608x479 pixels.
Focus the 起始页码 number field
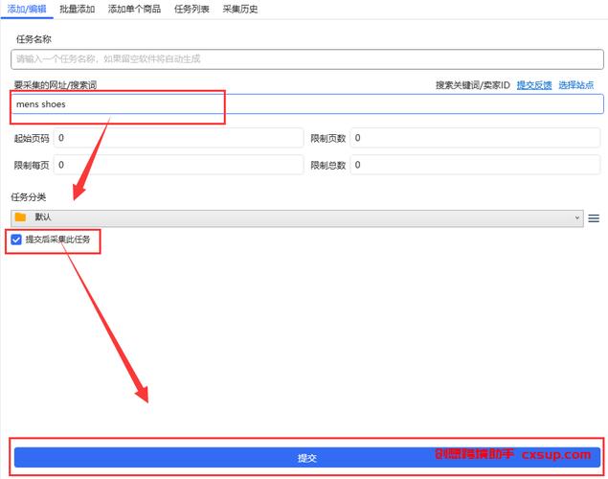178,138
